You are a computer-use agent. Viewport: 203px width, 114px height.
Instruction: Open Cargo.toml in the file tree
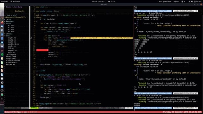click(11, 58)
